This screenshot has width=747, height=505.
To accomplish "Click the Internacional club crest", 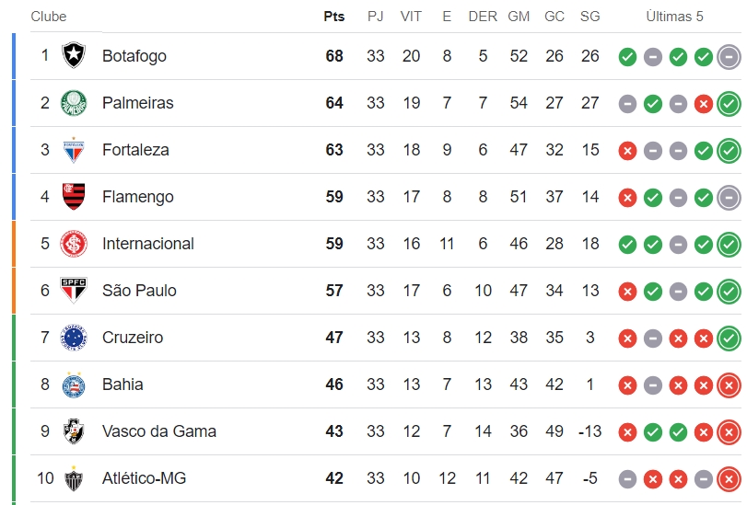I will 74,244.
